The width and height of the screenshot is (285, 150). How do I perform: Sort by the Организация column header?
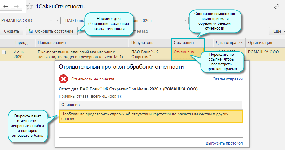pyautogui.click(x=264, y=42)
